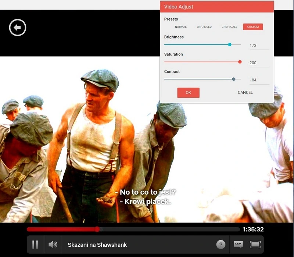Open help via the question mark icon
294x257 pixels.
[x=220, y=244]
